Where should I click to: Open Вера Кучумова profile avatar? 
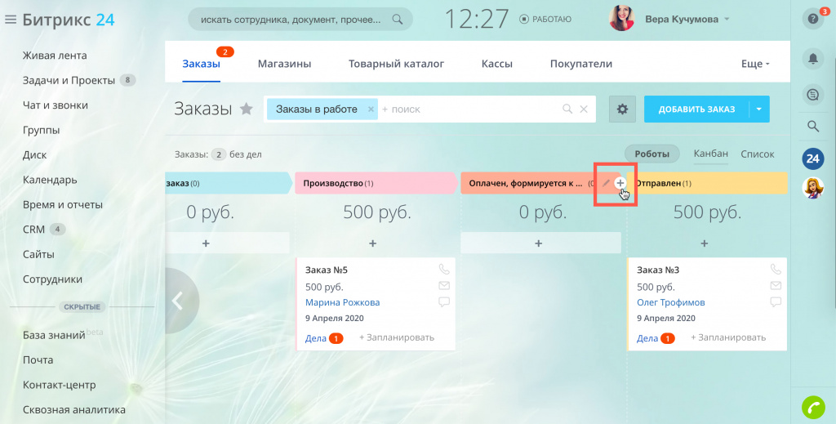click(621, 19)
